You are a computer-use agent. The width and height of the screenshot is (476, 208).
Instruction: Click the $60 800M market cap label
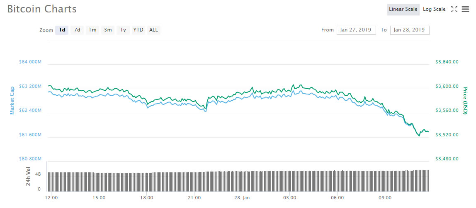click(x=30, y=159)
